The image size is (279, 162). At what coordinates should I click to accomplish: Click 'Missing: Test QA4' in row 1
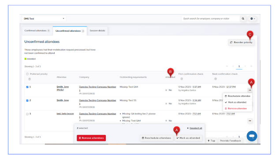pos(129,87)
